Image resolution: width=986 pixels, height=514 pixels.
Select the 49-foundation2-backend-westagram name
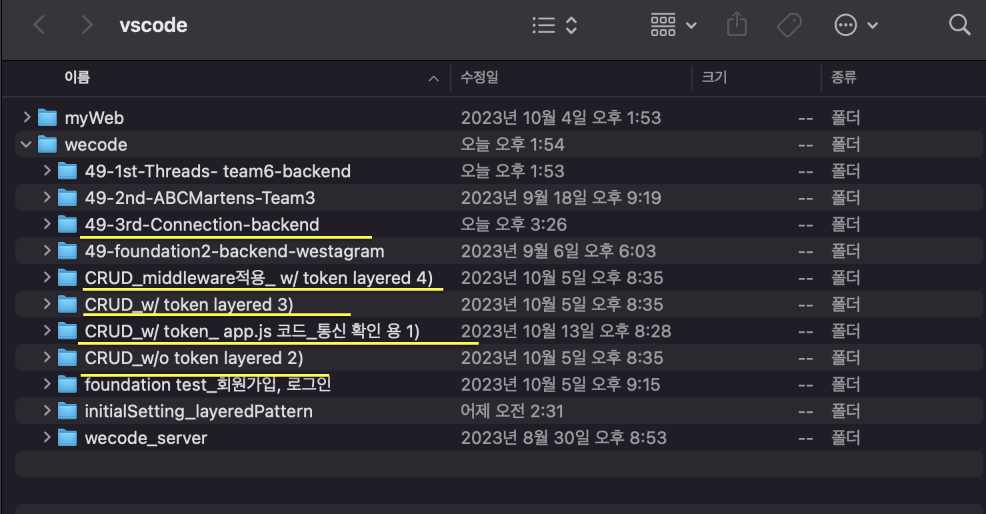235,251
